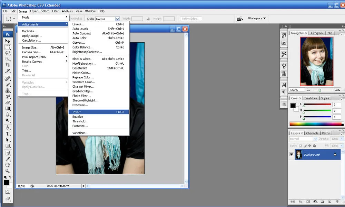Click the create new layer icon

[x=330, y=201]
